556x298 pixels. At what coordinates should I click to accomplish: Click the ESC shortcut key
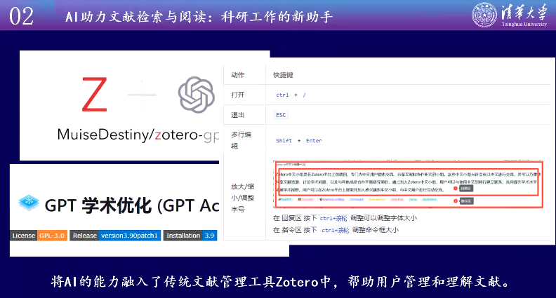click(281, 115)
